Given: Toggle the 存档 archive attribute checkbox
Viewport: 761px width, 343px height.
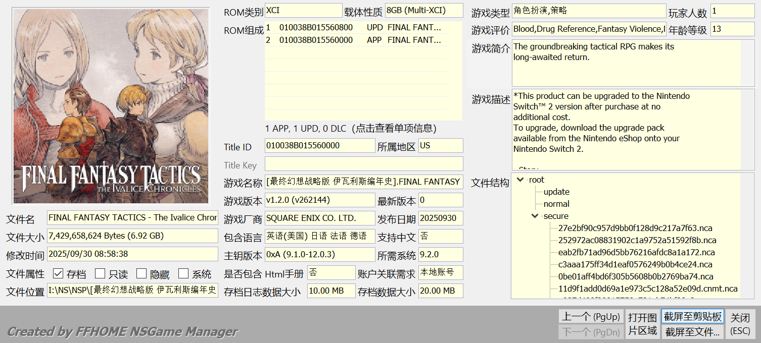Looking at the screenshot, I should [x=58, y=274].
